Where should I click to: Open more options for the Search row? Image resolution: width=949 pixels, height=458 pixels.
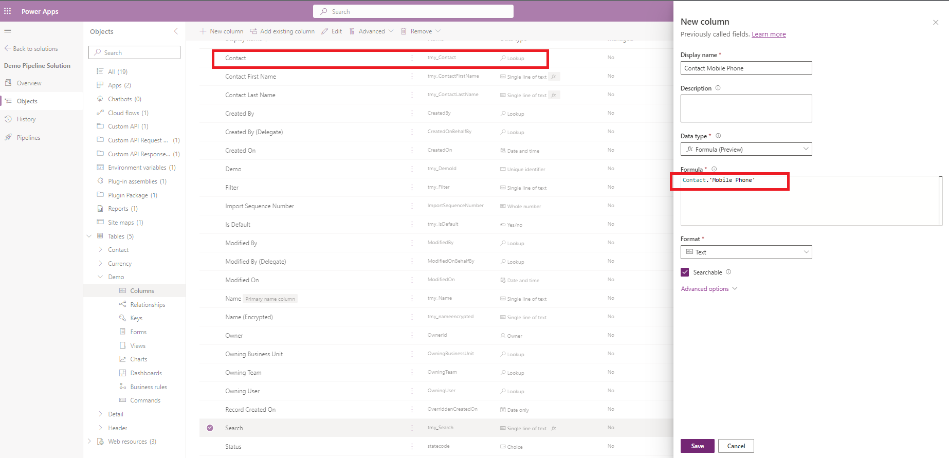412,428
